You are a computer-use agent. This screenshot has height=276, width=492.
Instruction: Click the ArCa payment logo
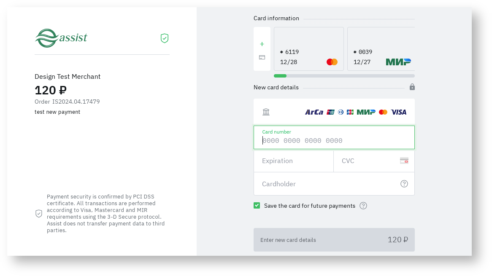coord(314,112)
